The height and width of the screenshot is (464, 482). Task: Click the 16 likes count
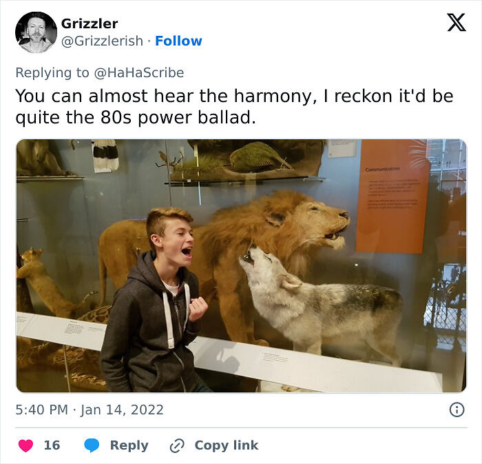pos(52,445)
